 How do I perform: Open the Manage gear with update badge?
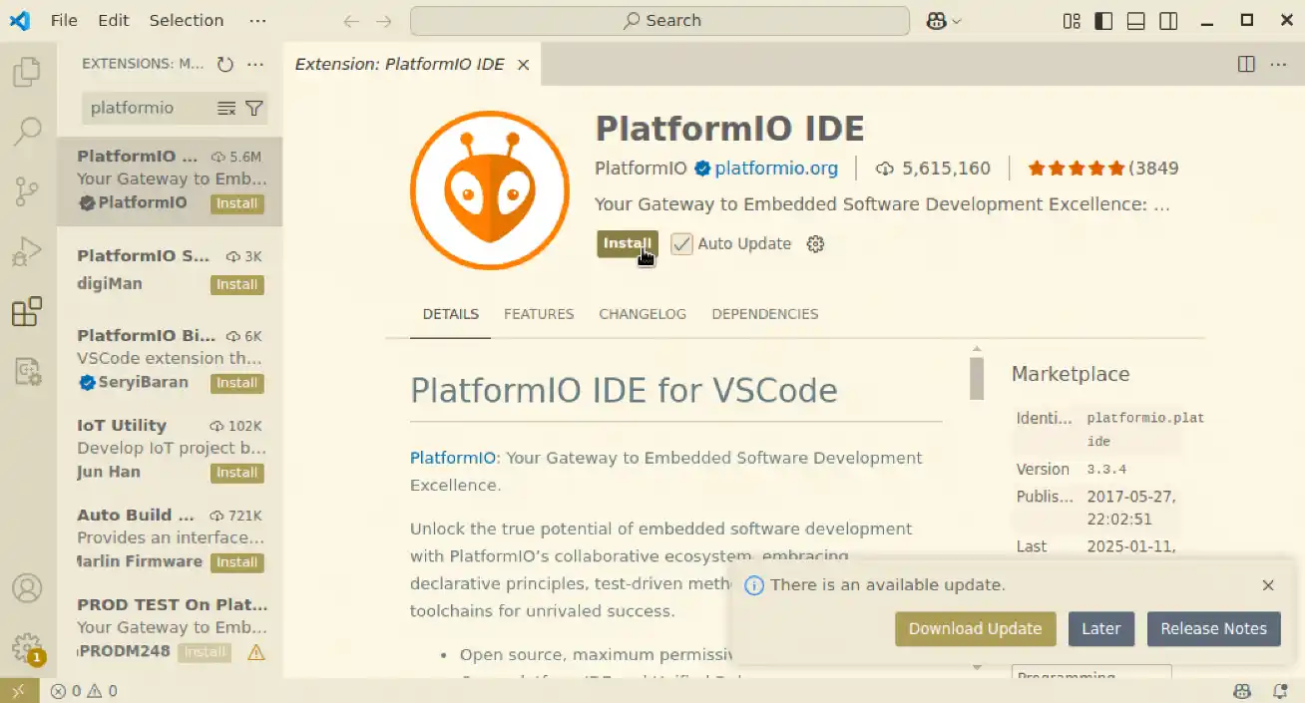[x=27, y=647]
